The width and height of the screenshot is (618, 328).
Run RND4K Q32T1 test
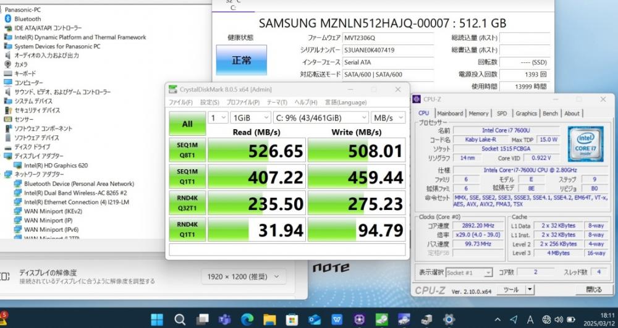click(x=187, y=203)
